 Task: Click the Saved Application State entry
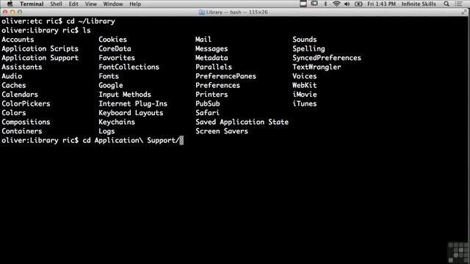[242, 122]
